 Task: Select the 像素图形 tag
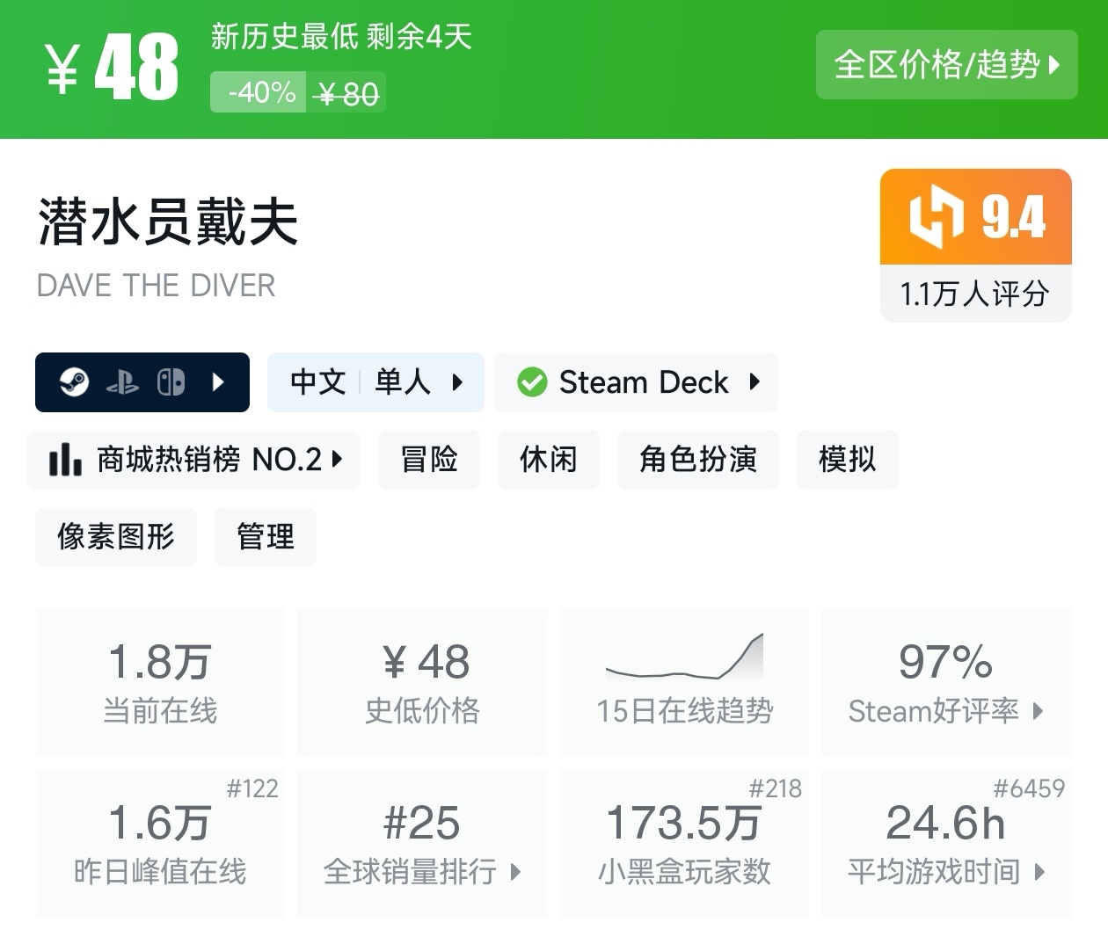(116, 537)
